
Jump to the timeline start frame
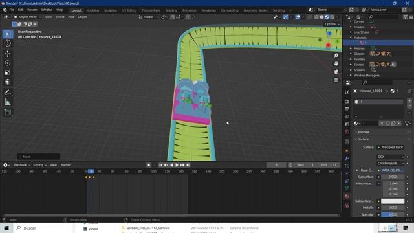160,165
